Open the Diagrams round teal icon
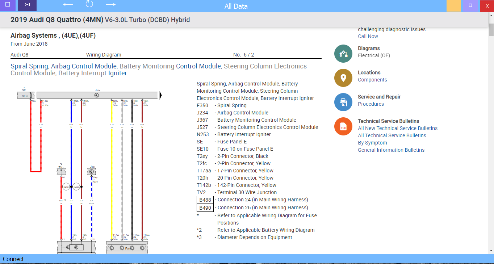Screen dimensions: 494x264 coord(343,54)
